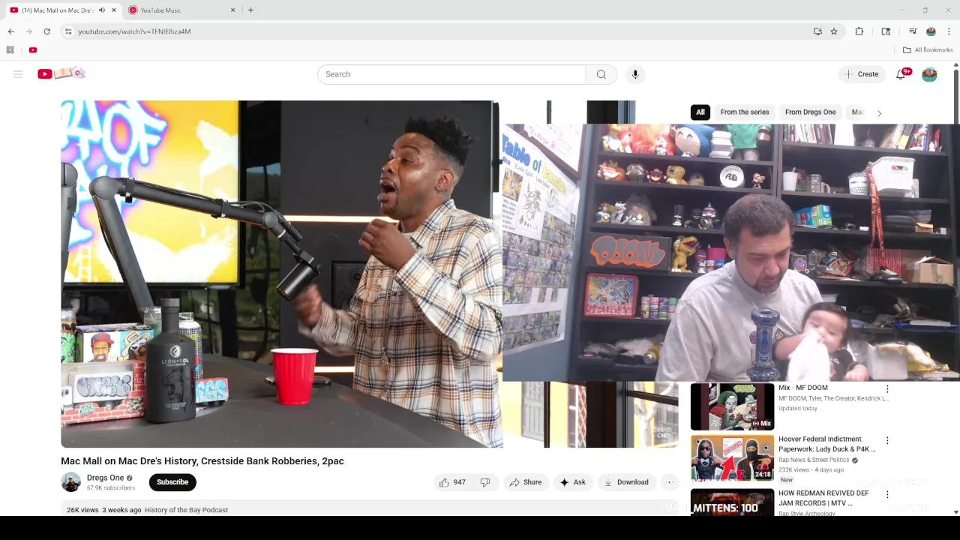Open HOW REDMAN REVIVED DEF JAM thumbnail
The image size is (960, 540).
tap(732, 502)
